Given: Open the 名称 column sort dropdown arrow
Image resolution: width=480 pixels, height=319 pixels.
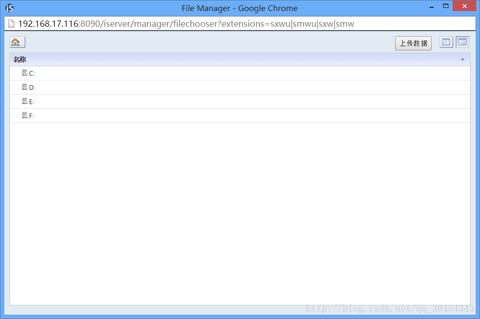Looking at the screenshot, I should [462, 59].
